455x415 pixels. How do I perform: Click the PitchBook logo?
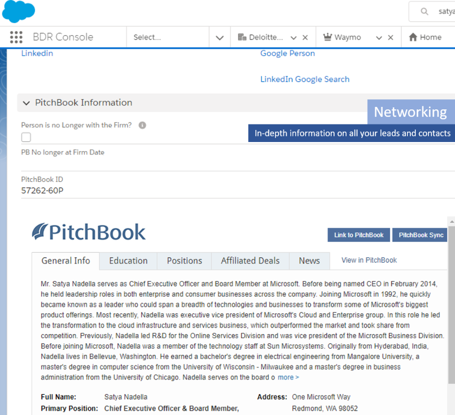coord(89,232)
